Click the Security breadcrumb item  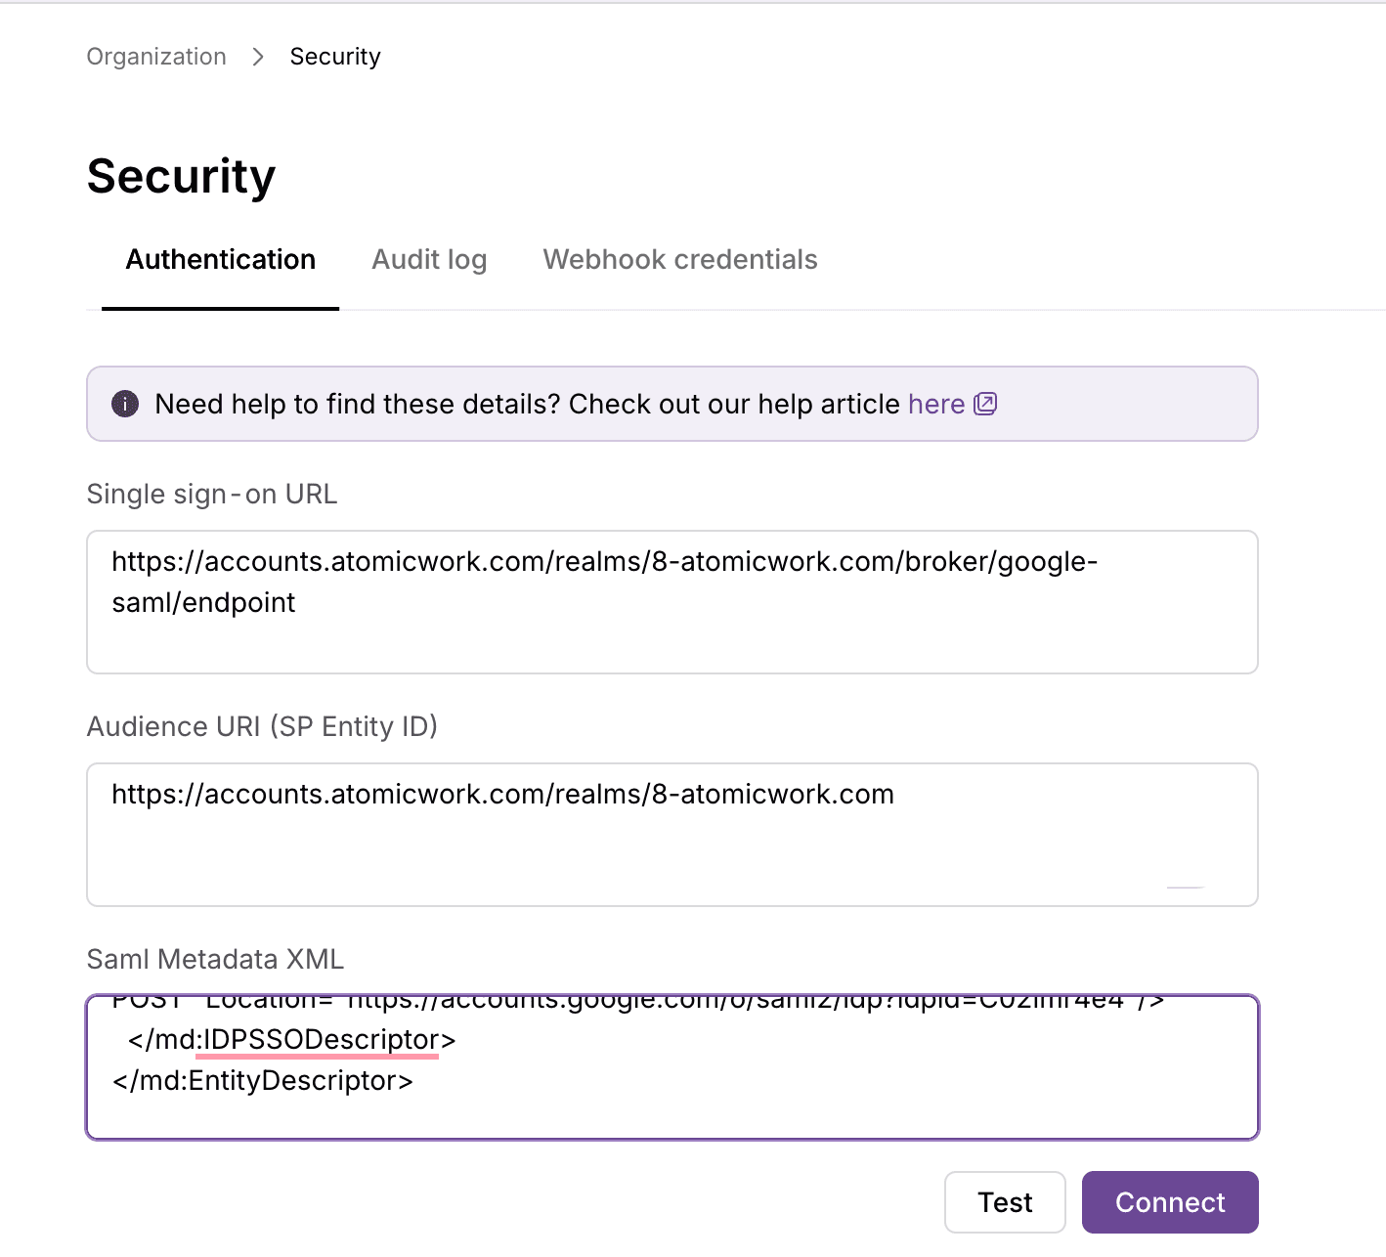(335, 57)
